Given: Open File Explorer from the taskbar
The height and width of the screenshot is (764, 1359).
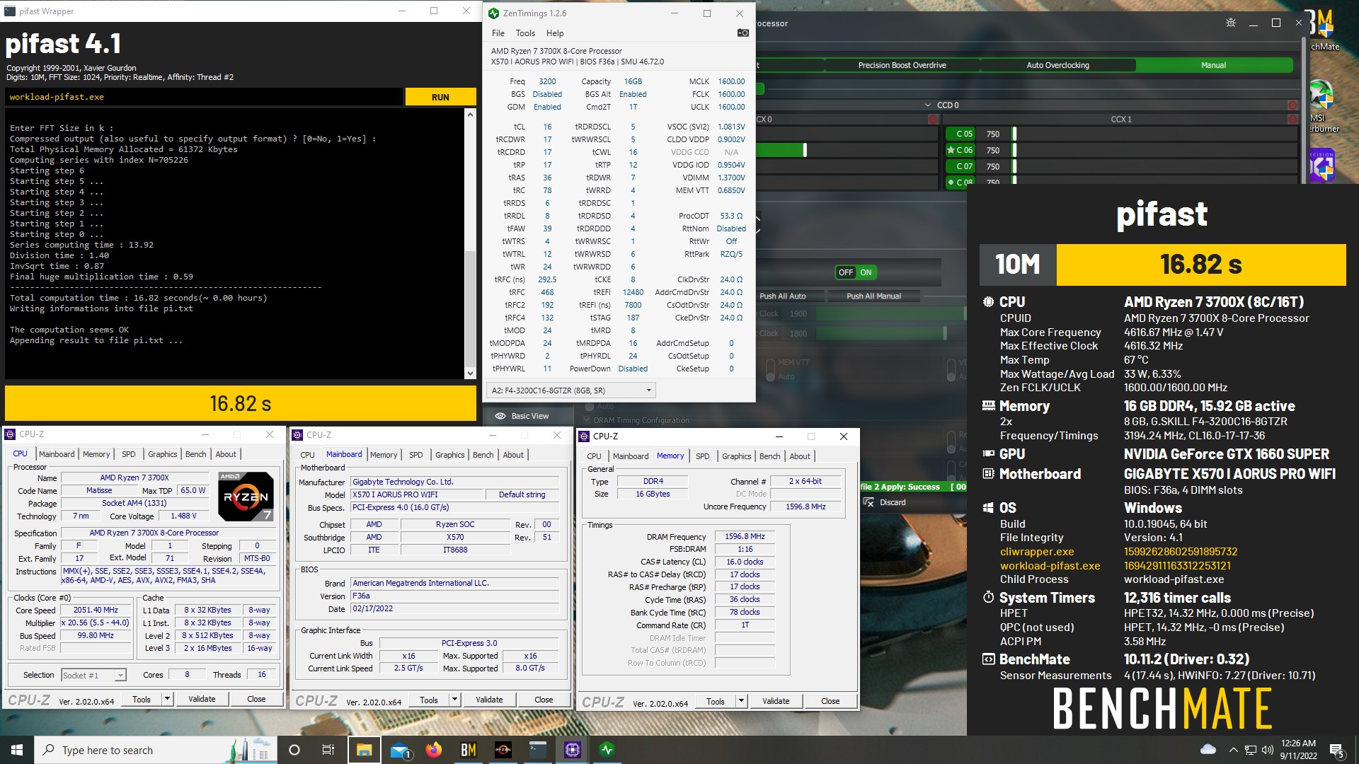Looking at the screenshot, I should (364, 750).
